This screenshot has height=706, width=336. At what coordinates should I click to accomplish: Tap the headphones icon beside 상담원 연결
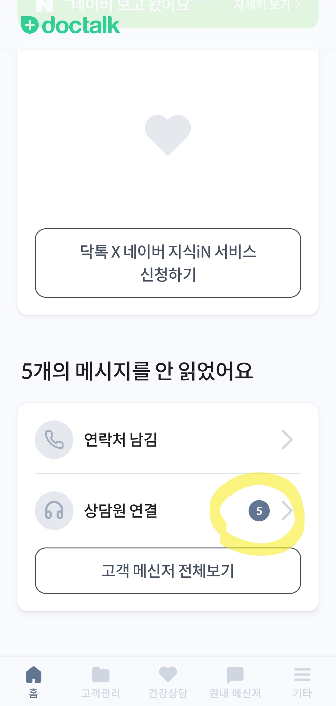(x=54, y=510)
